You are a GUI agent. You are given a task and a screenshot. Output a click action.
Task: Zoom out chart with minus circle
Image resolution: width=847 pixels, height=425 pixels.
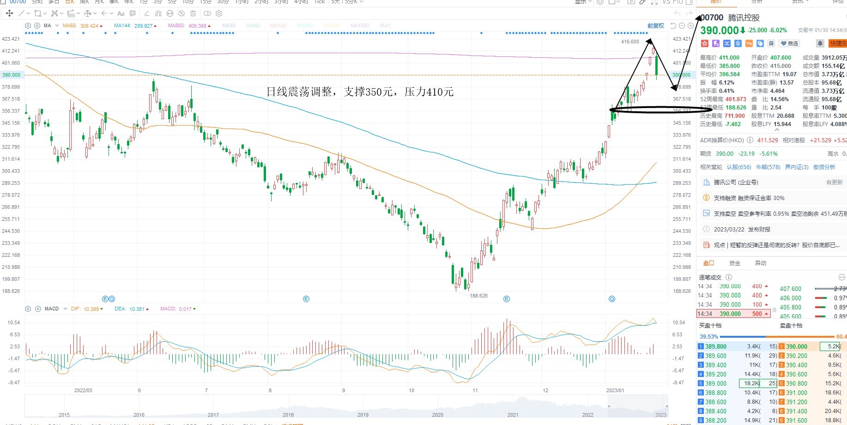click(x=682, y=26)
